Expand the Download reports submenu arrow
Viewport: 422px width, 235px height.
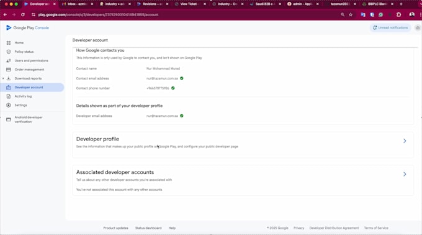(x=3, y=78)
